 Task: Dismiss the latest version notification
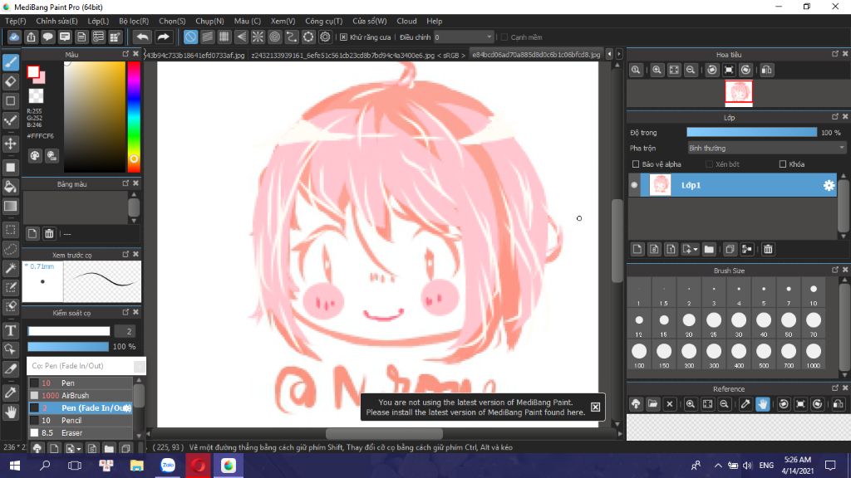pyautogui.click(x=595, y=407)
